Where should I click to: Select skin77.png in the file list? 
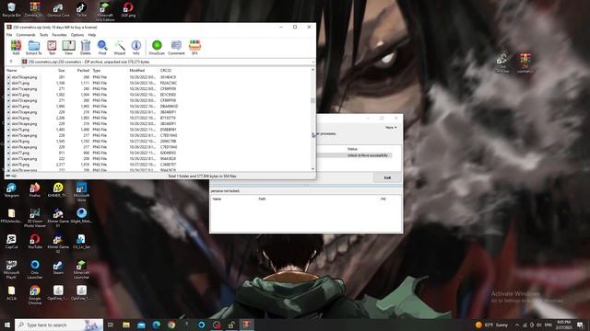(20, 153)
